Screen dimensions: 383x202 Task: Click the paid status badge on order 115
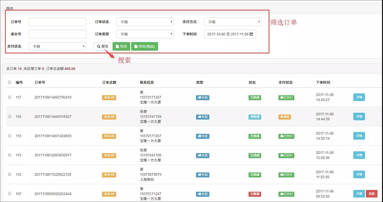point(286,136)
